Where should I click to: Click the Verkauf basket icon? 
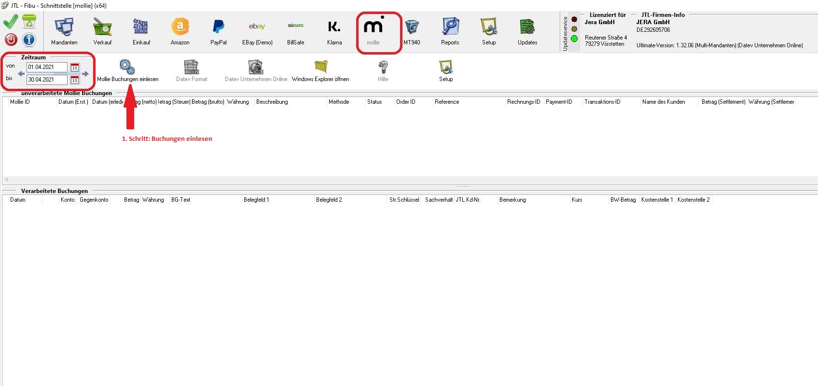(102, 28)
